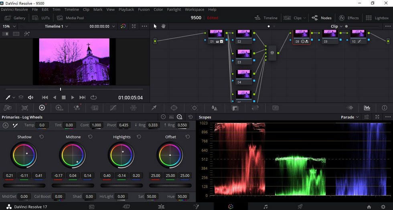Open the Help menu

click(212, 10)
